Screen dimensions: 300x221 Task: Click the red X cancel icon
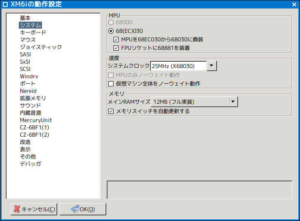pyautogui.click(x=17, y=209)
